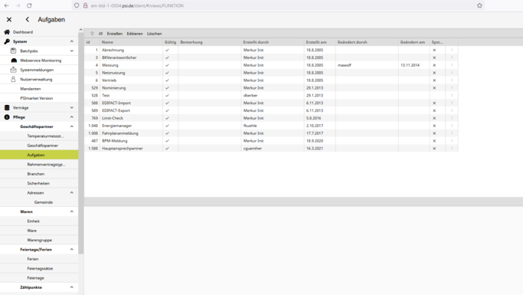
Task: Click the sidebar scroll-up arrow
Action: pos(80,30)
